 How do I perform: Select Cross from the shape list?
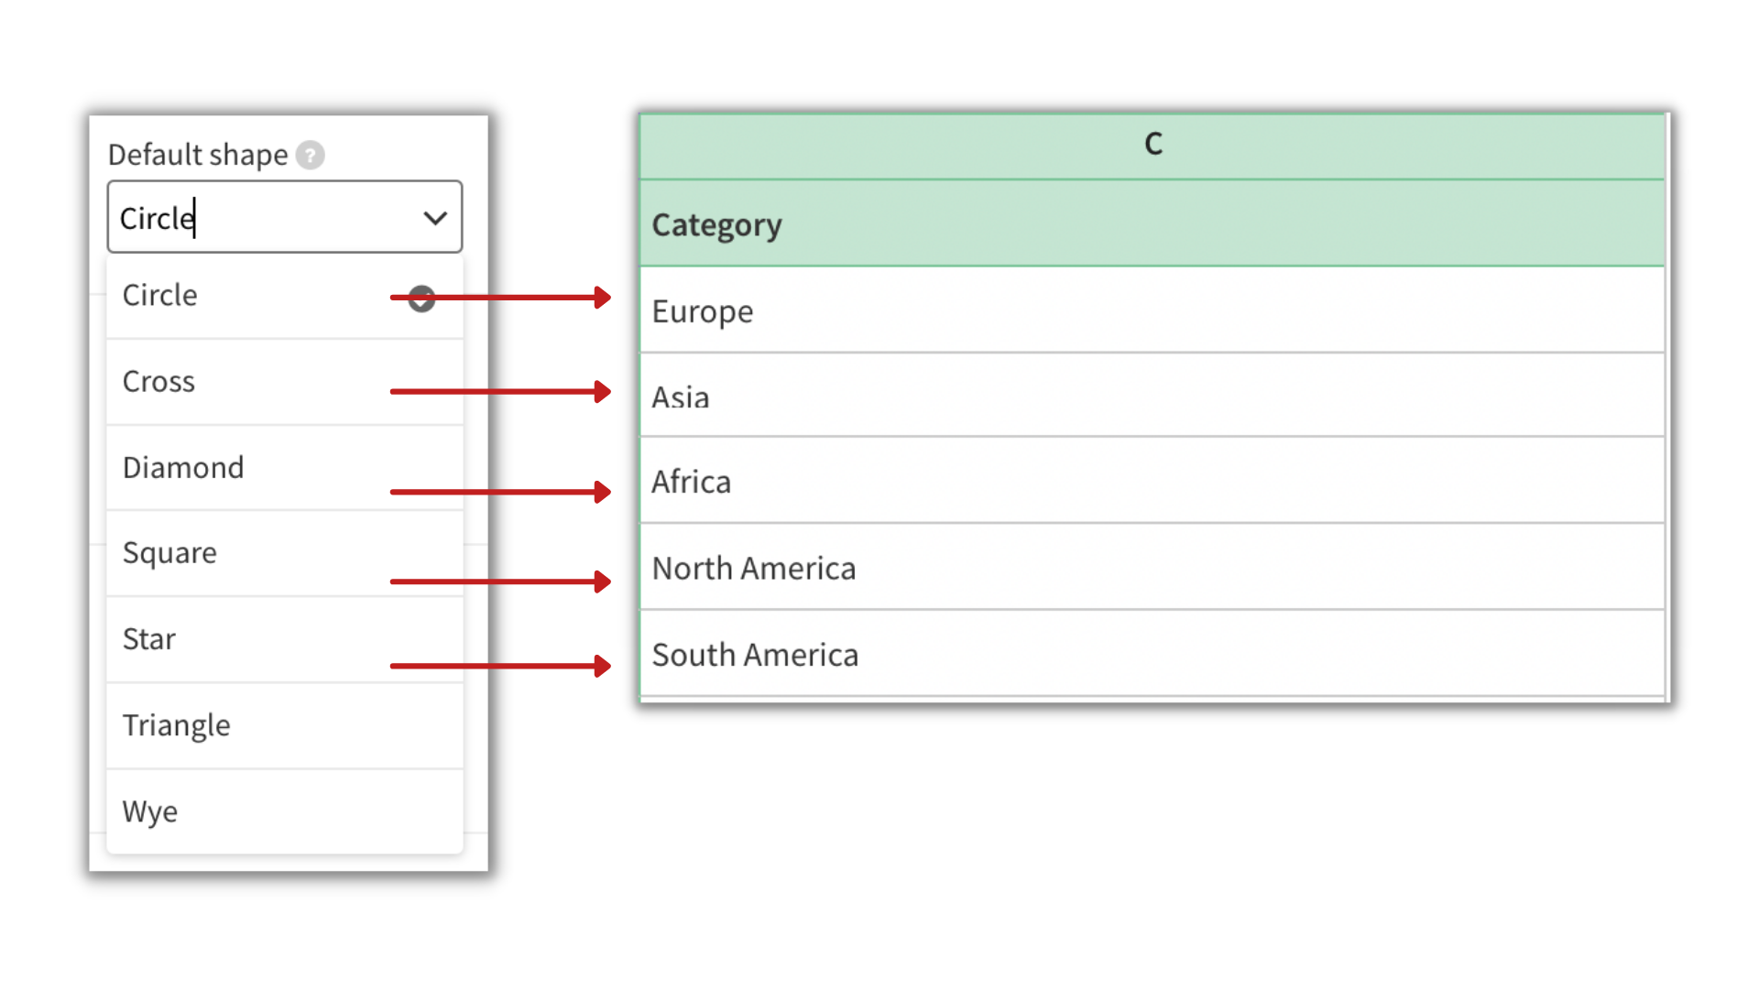(x=285, y=382)
